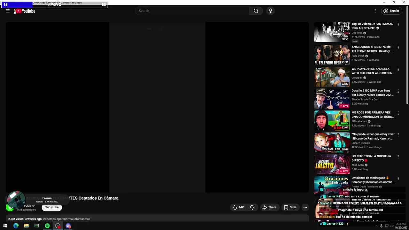Open WE PLAYED HIDE AND SEEK video thumbnail

click(x=332, y=77)
